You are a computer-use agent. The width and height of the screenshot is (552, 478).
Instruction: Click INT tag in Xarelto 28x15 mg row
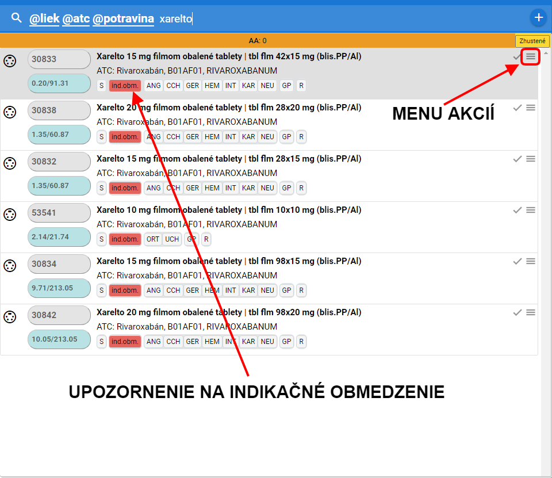231,188
